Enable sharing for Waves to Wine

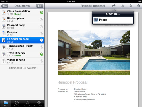41,61
